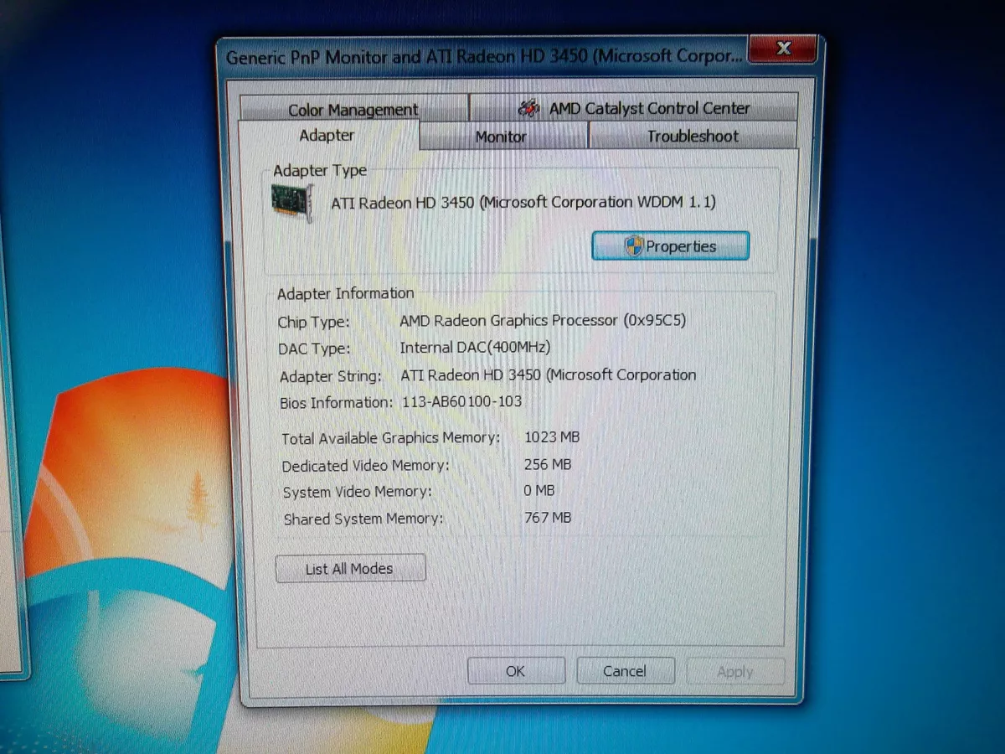
Task: Click the Shared System Memory label
Action: tap(363, 519)
